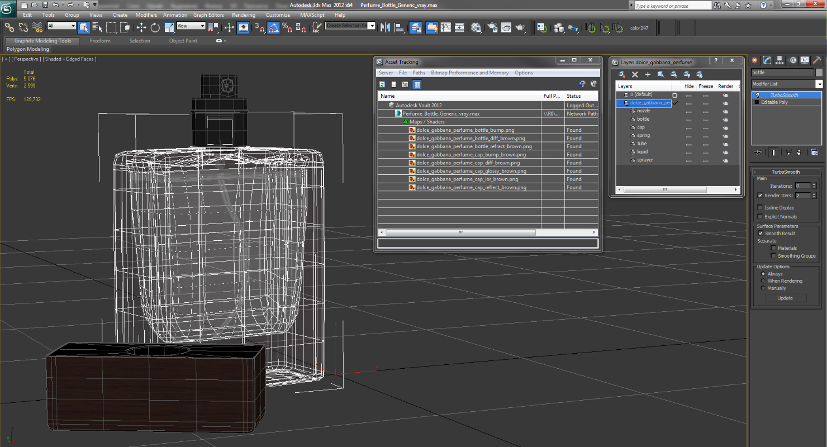
Task: Select the Always update option
Action: pyautogui.click(x=763, y=274)
